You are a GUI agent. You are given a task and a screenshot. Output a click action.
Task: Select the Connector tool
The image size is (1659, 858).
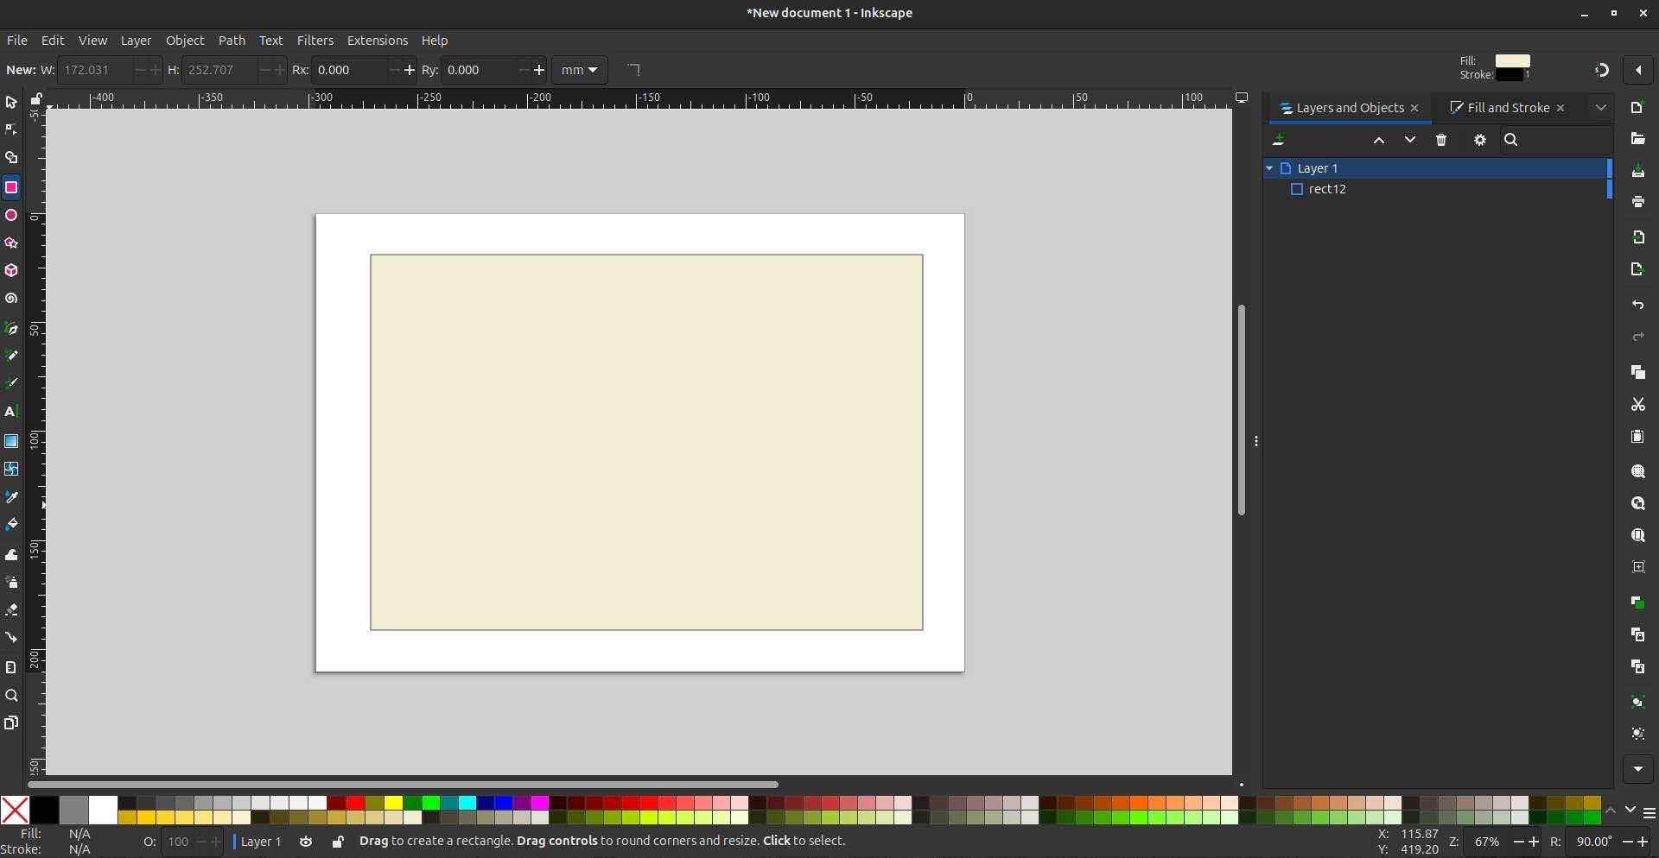pos(11,638)
